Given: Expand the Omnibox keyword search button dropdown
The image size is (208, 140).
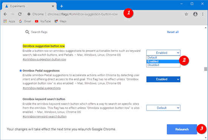Looking at the screenshot, I should [x=163, y=108].
